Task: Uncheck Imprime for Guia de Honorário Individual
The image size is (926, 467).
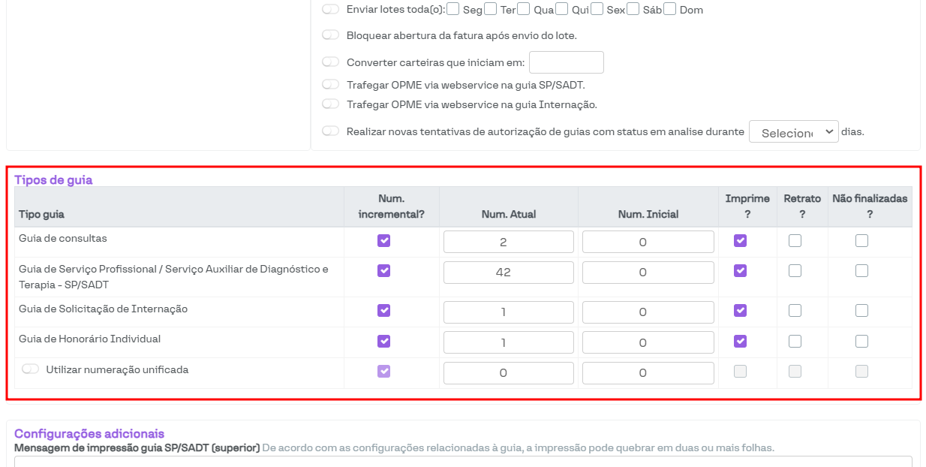Action: (x=740, y=341)
